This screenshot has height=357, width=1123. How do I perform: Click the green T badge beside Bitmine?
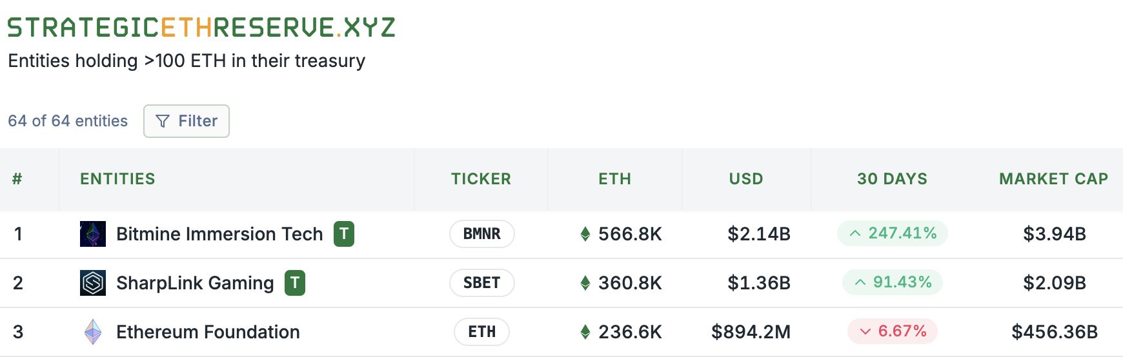344,234
